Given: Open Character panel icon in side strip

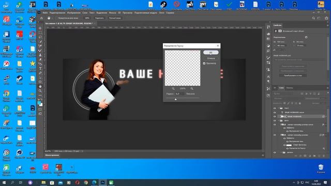Looking at the screenshot, I should pyautogui.click(x=268, y=76).
